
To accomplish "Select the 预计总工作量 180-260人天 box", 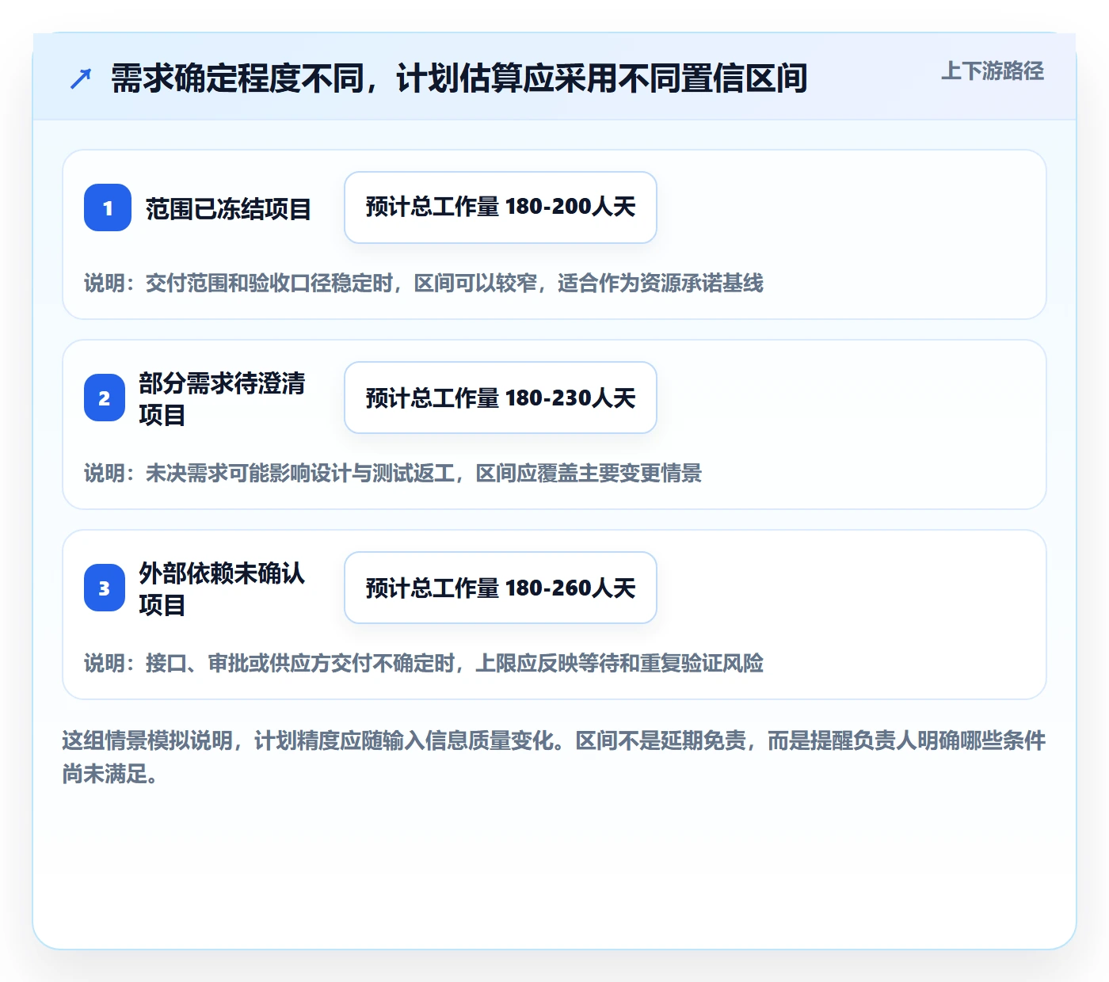I will pos(501,588).
